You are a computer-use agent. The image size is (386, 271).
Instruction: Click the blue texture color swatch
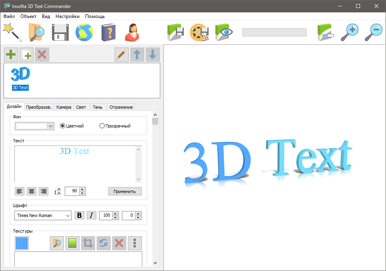pos(22,243)
